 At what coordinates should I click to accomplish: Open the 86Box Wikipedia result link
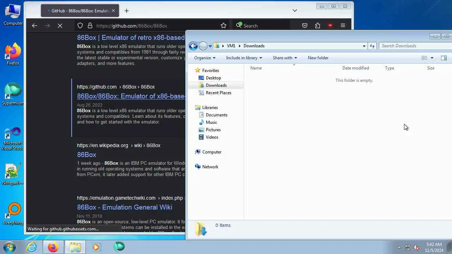(x=87, y=155)
